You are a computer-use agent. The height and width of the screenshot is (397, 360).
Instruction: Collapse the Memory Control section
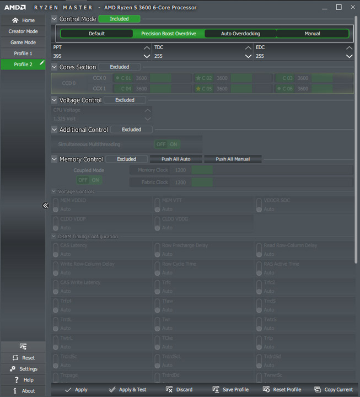click(54, 159)
